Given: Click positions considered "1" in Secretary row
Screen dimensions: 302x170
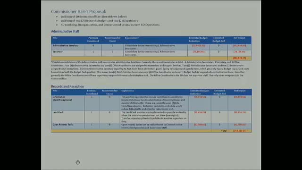Looking at the screenshot, I should [93, 52].
